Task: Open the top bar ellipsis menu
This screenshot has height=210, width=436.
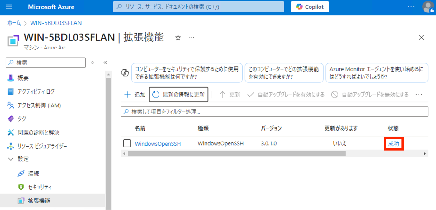Action: tap(411, 7)
